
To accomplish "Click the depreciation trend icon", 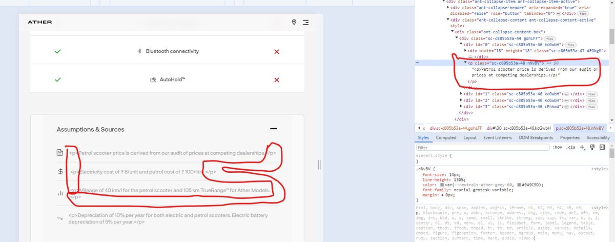I will [60, 218].
